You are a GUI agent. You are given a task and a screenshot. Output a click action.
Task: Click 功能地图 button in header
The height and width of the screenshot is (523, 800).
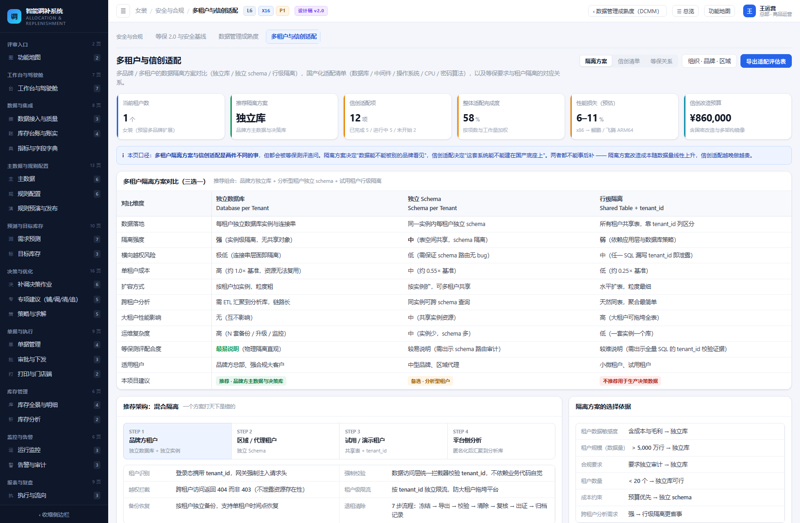coord(720,11)
